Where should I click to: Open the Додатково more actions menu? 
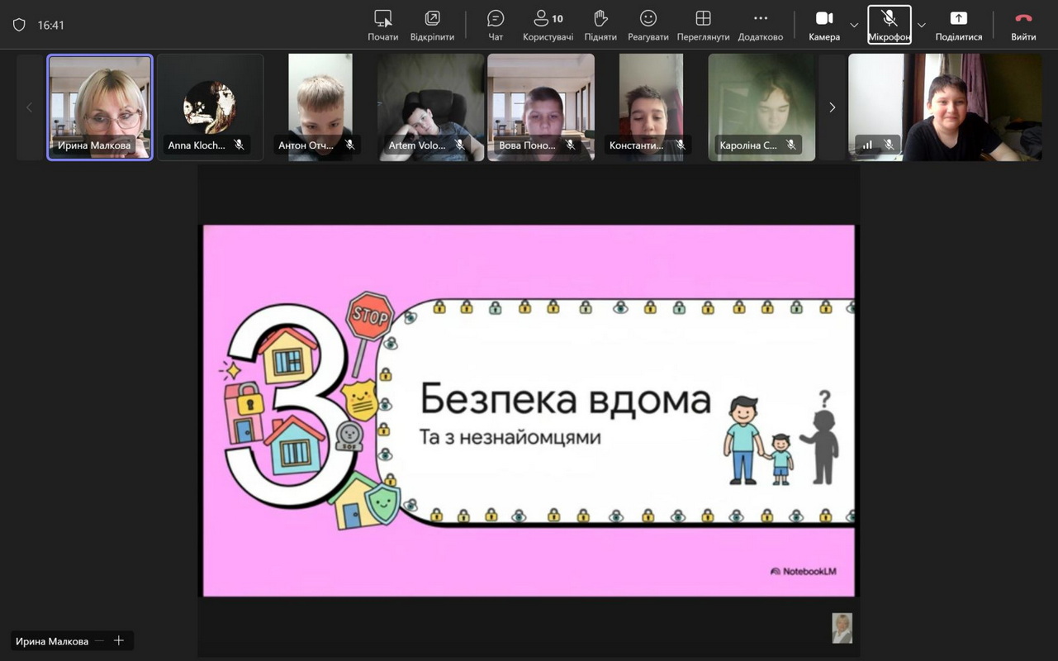(x=760, y=25)
